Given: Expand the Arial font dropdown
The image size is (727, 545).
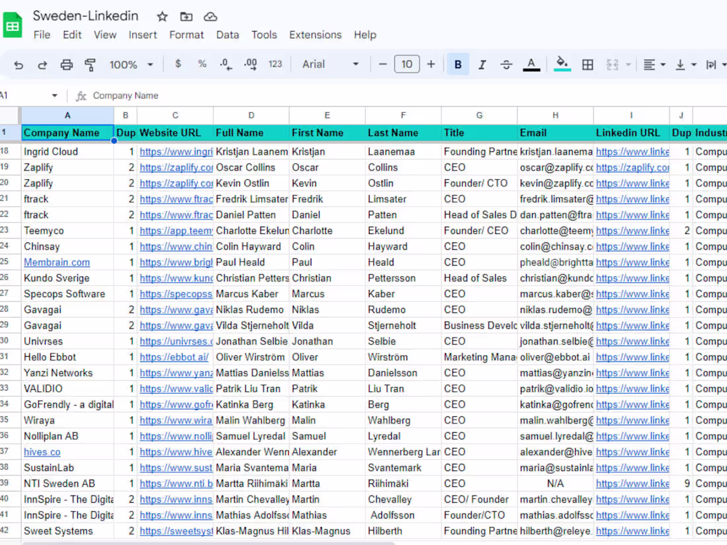Looking at the screenshot, I should click(330, 64).
